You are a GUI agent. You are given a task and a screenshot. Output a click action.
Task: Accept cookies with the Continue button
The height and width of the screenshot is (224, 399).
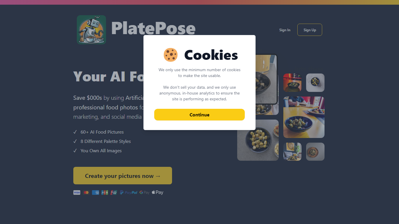(x=199, y=115)
